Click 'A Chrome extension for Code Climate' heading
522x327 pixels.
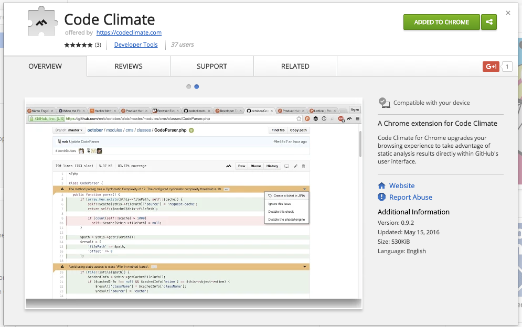coord(438,124)
